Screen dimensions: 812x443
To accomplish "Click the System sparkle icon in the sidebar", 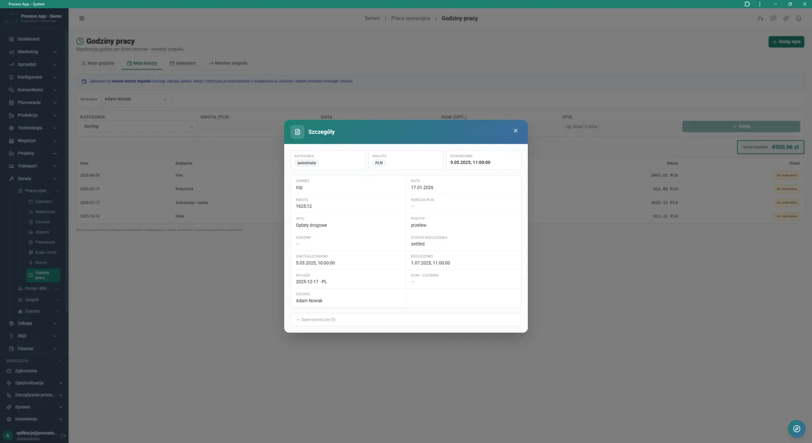I will [9, 407].
